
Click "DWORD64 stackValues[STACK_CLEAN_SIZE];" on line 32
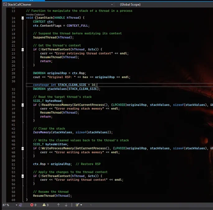(x=67, y=89)
